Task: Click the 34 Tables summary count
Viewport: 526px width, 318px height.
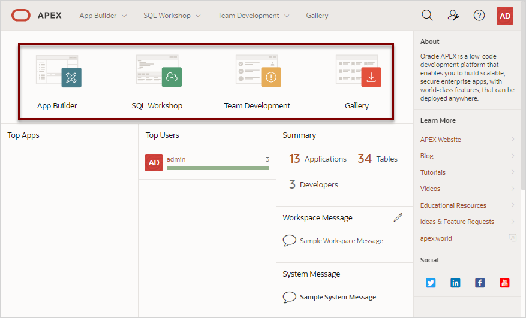Action: pos(377,159)
